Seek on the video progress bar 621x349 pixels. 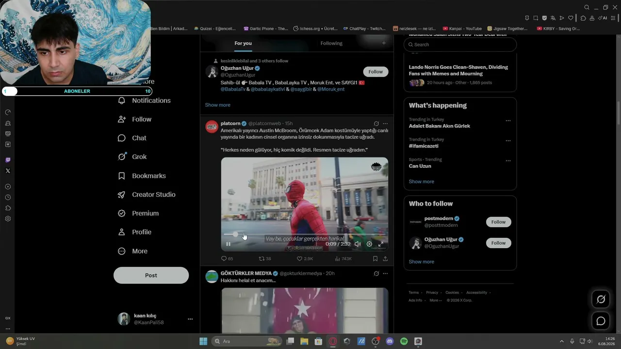305,234
